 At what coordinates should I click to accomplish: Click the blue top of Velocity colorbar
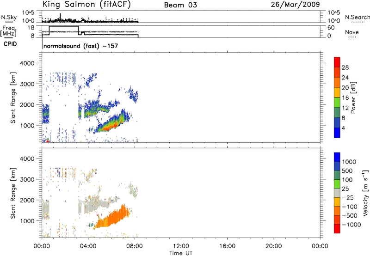pos(337,157)
